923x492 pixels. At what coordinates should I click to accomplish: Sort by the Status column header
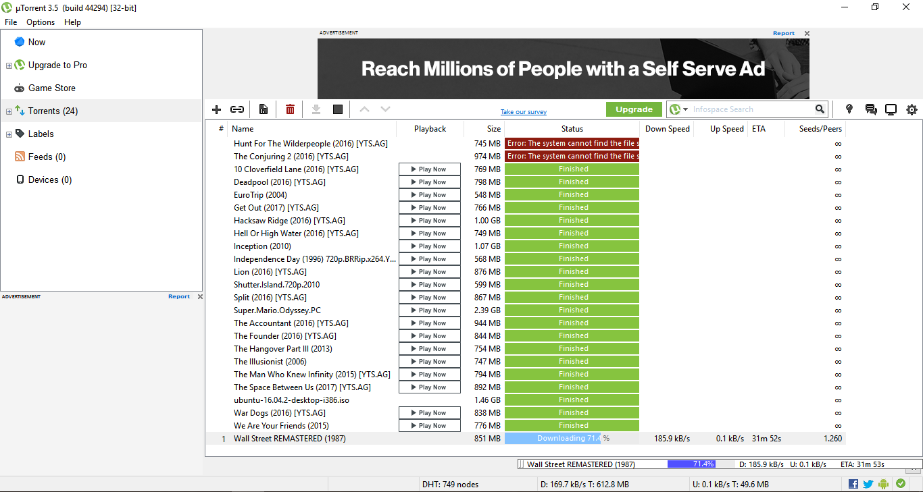tap(572, 129)
